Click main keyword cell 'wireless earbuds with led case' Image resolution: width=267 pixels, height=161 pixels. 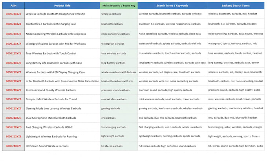coord(119,72)
